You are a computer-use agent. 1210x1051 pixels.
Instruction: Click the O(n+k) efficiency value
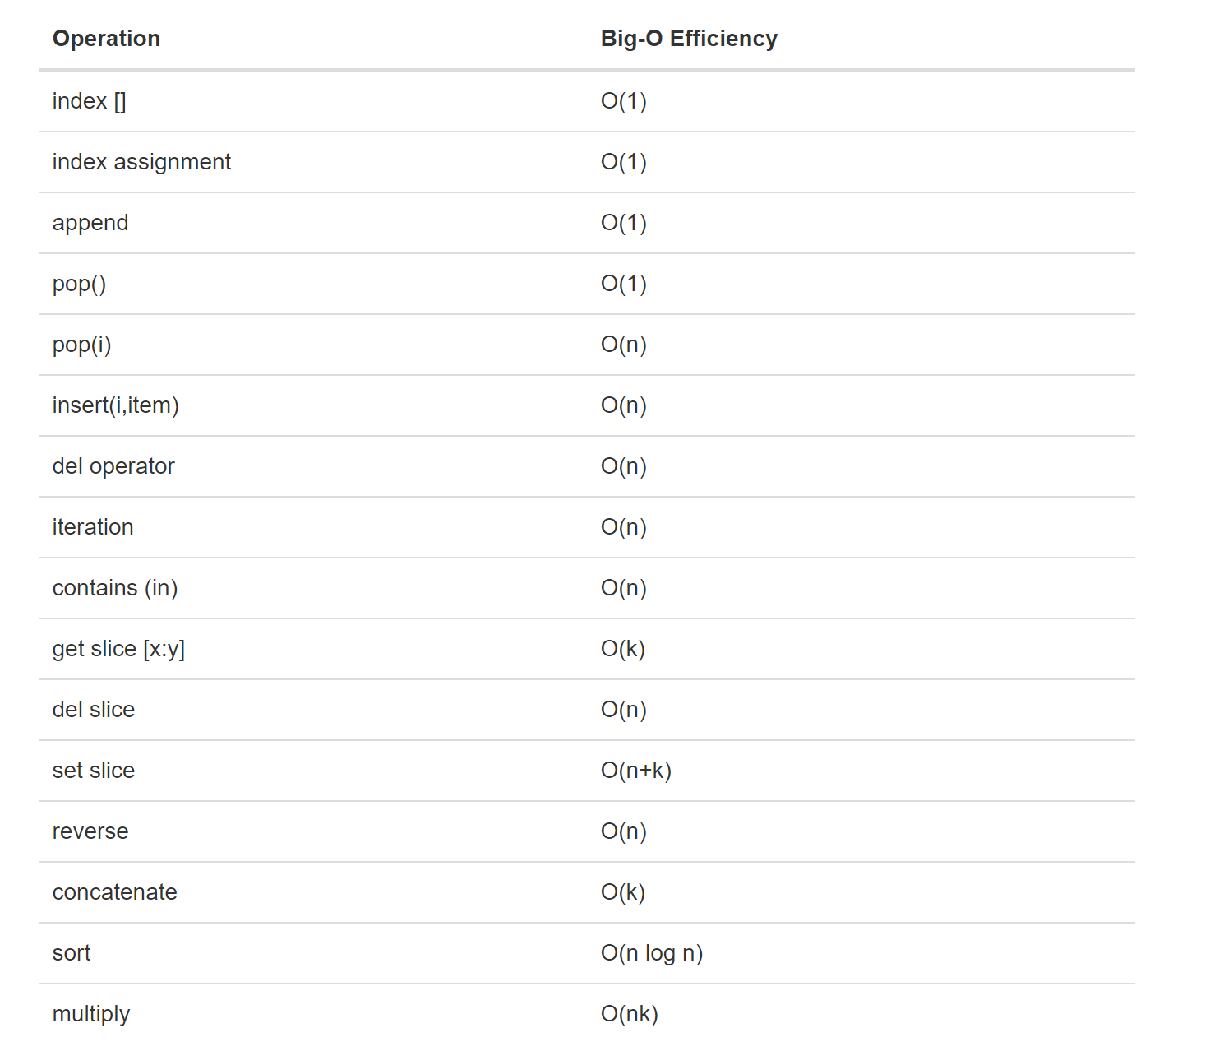(635, 771)
